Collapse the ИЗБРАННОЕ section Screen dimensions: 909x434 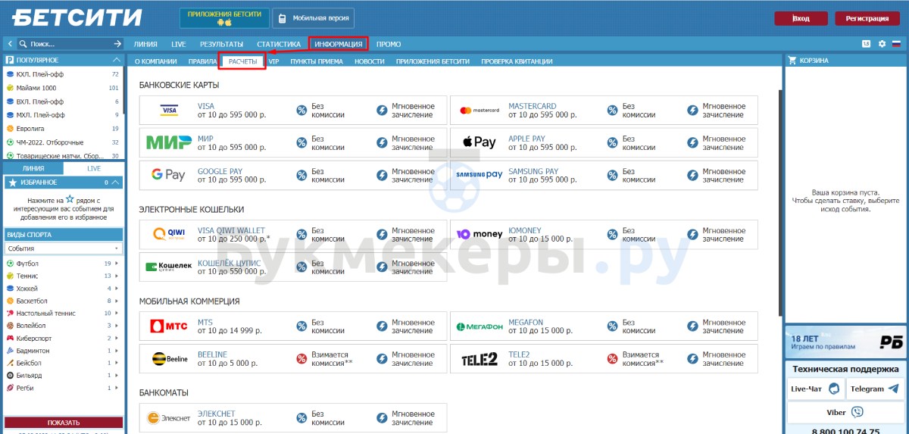(x=116, y=183)
